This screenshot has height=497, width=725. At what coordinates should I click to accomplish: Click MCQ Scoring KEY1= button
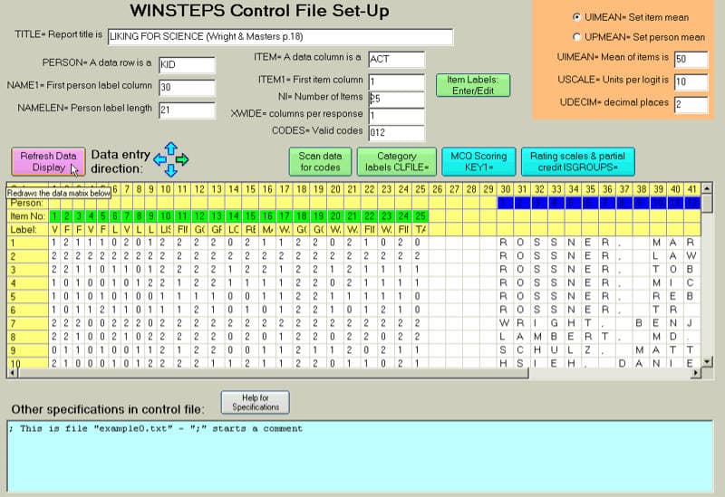click(478, 162)
